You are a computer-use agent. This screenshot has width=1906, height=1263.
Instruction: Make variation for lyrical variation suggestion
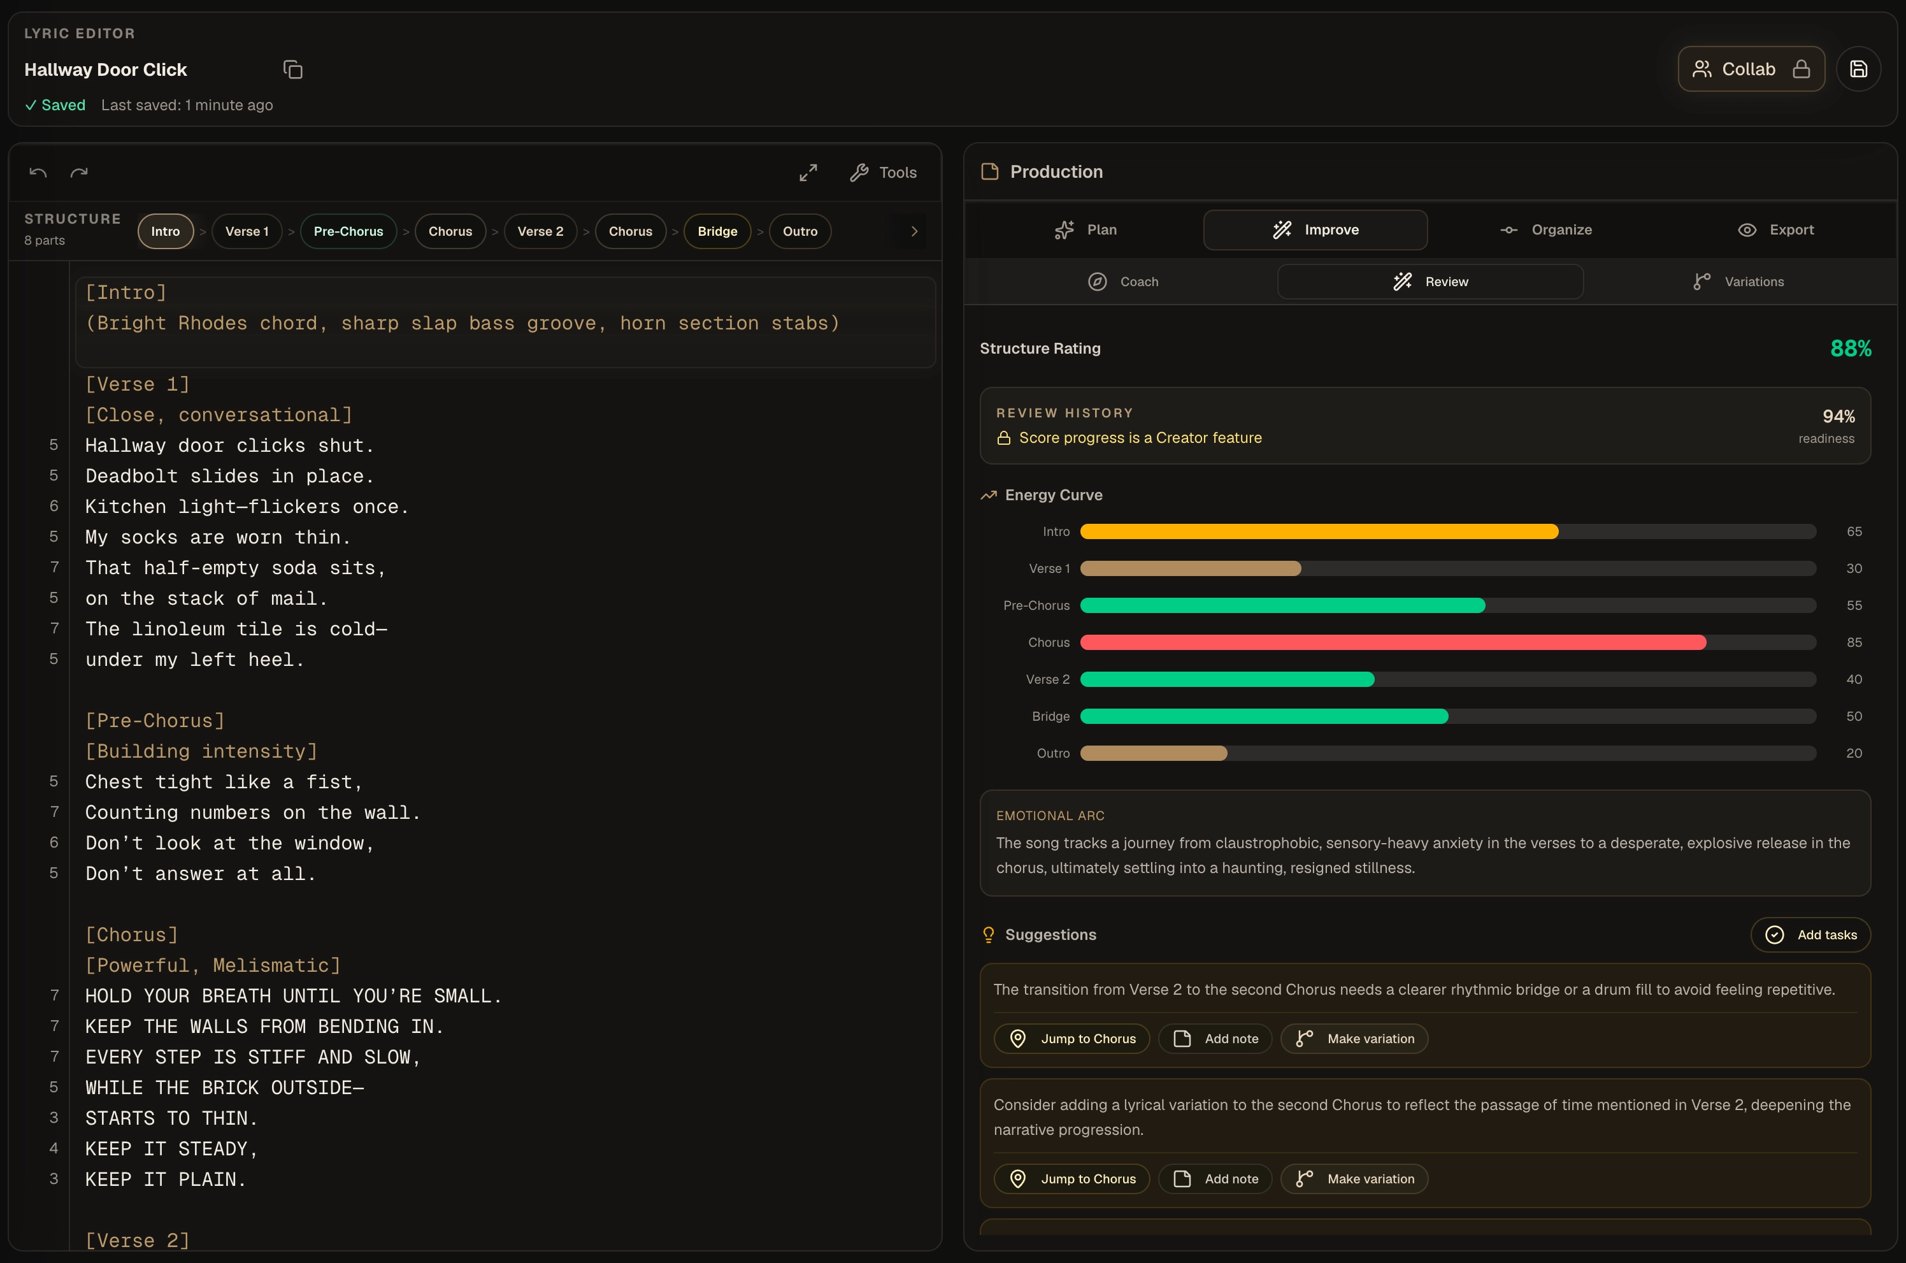click(x=1354, y=1180)
